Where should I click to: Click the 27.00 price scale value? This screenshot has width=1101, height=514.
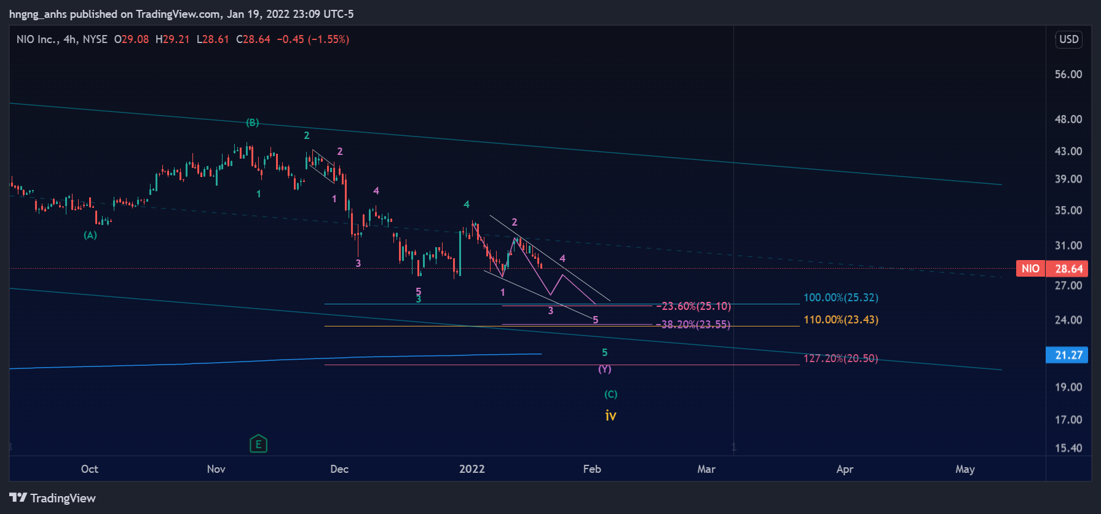1068,285
